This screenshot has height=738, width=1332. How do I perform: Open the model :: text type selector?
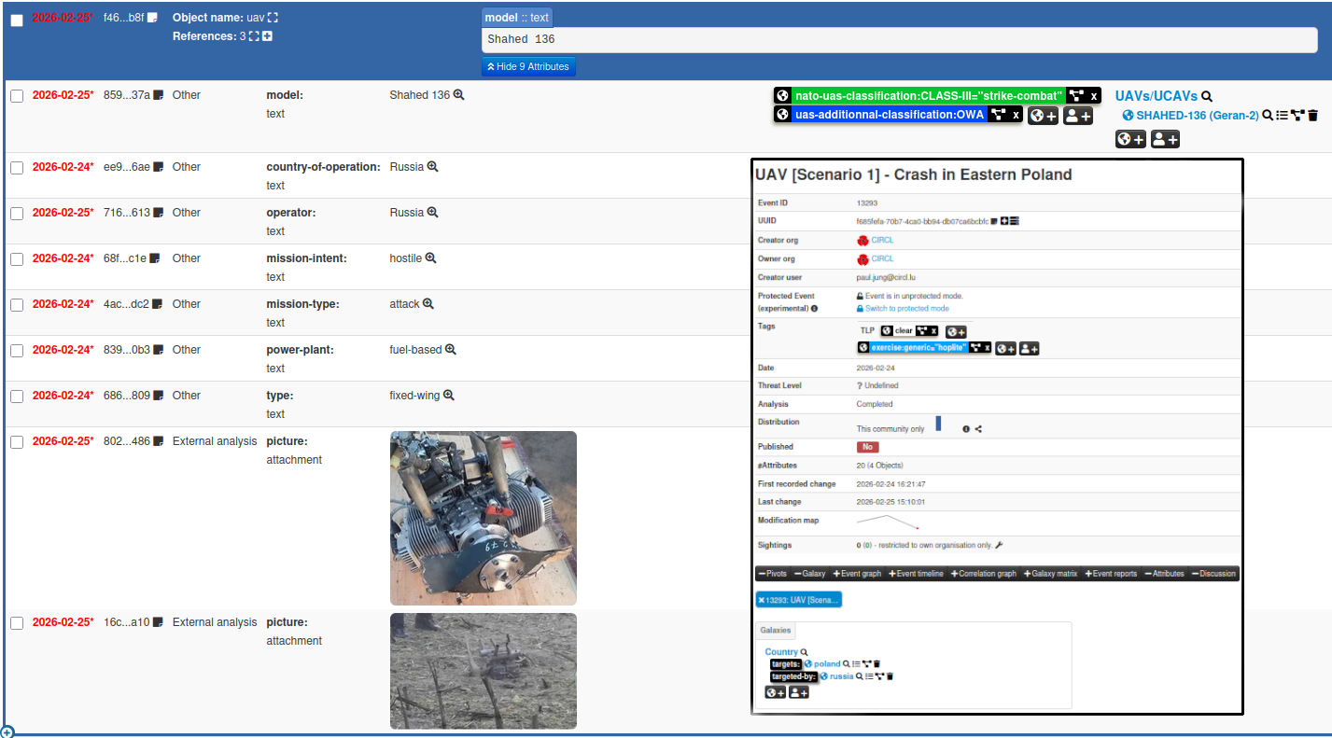(516, 17)
